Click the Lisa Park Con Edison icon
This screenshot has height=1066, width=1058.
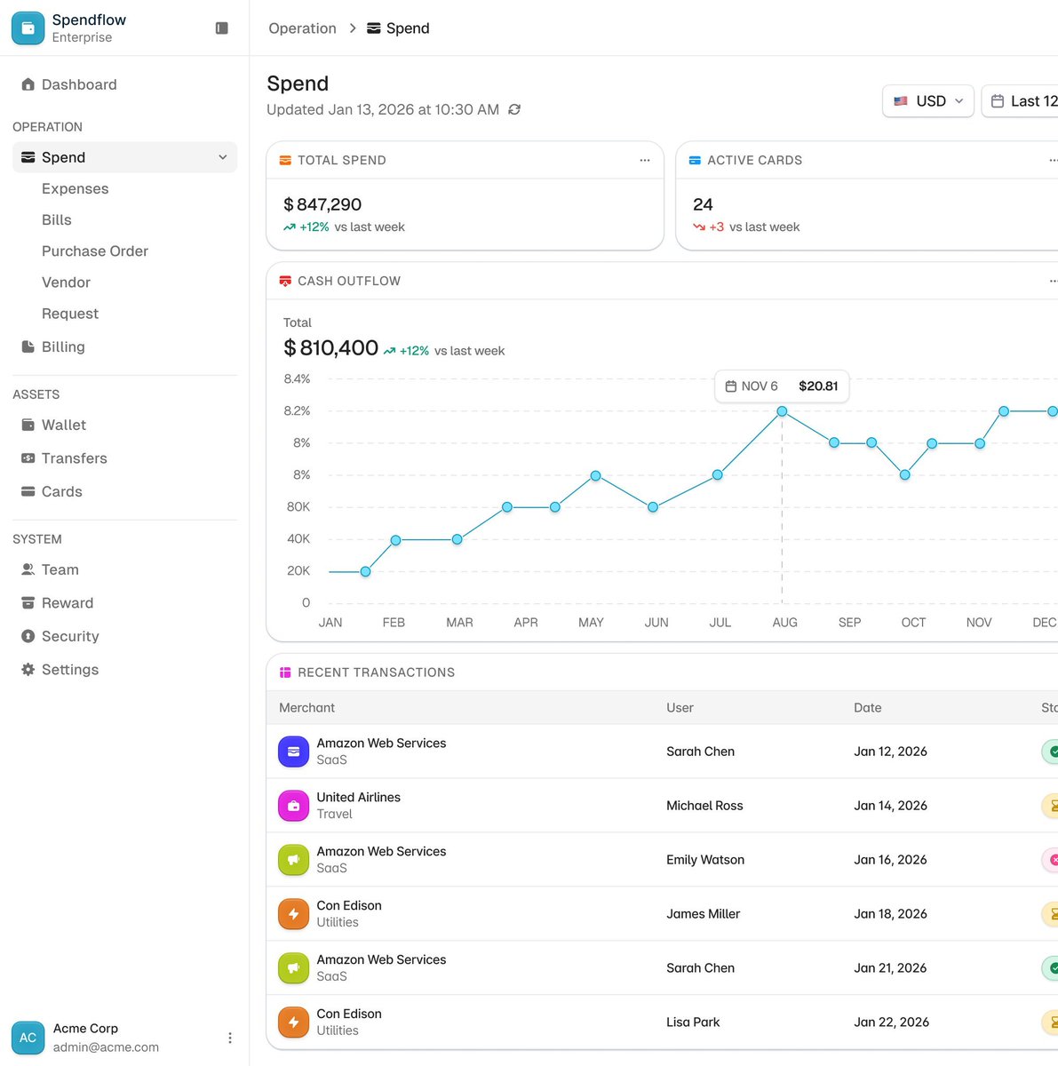pyautogui.click(x=293, y=1022)
